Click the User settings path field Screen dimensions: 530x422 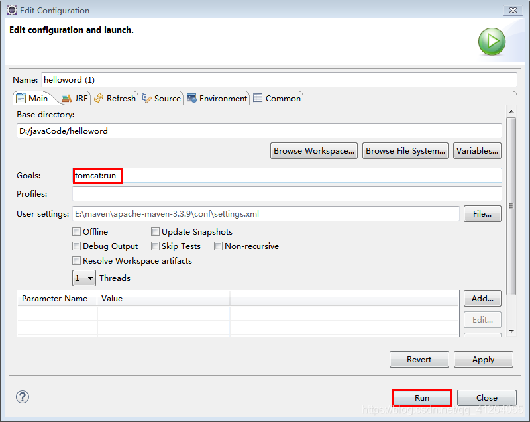[x=266, y=213]
